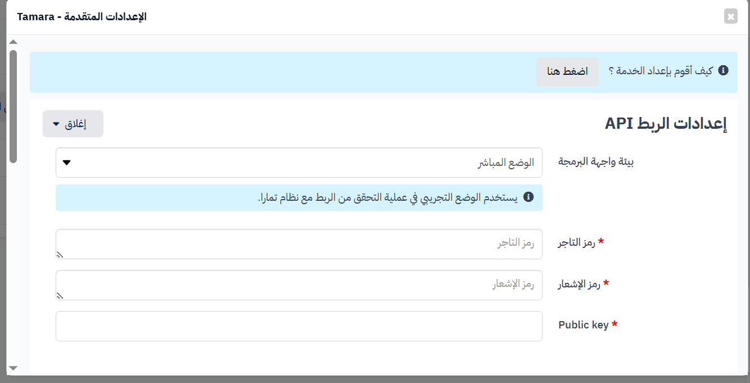The width and height of the screenshot is (750, 383).
Task: Click into the Public key field
Action: tap(299, 326)
